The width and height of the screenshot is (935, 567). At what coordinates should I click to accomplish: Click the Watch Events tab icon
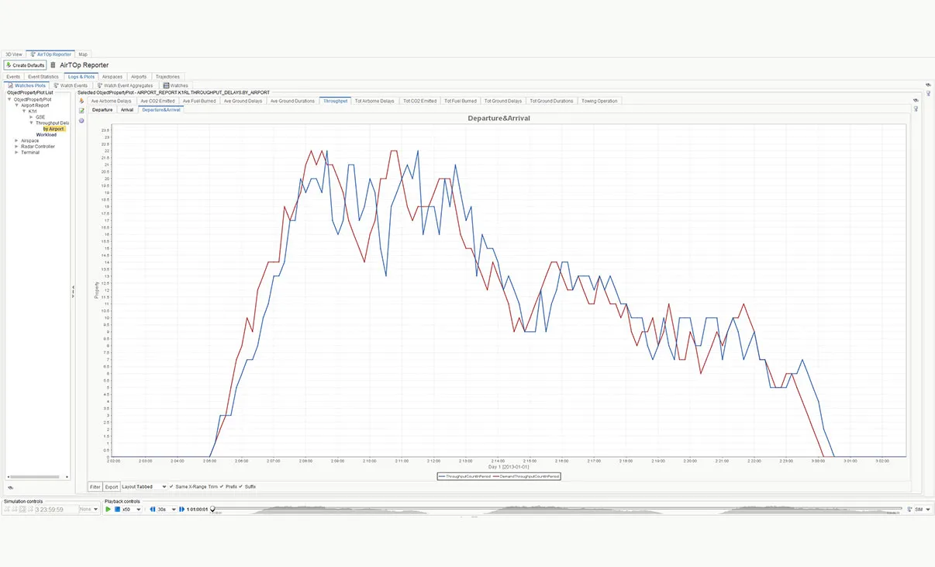tap(56, 85)
